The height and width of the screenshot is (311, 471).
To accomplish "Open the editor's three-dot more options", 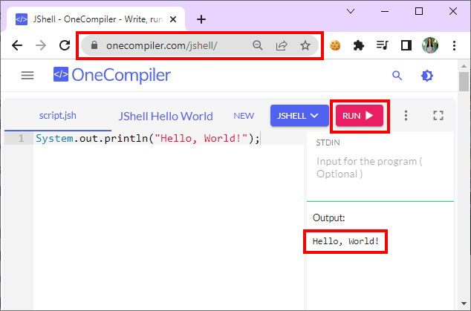I will 406,115.
